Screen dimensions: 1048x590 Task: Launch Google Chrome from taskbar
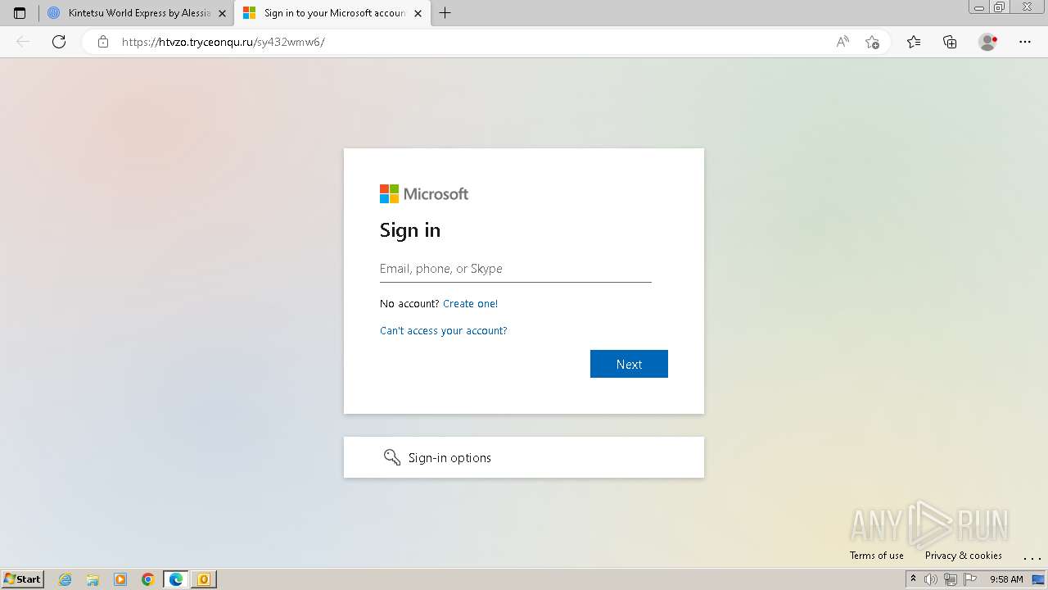pos(148,579)
